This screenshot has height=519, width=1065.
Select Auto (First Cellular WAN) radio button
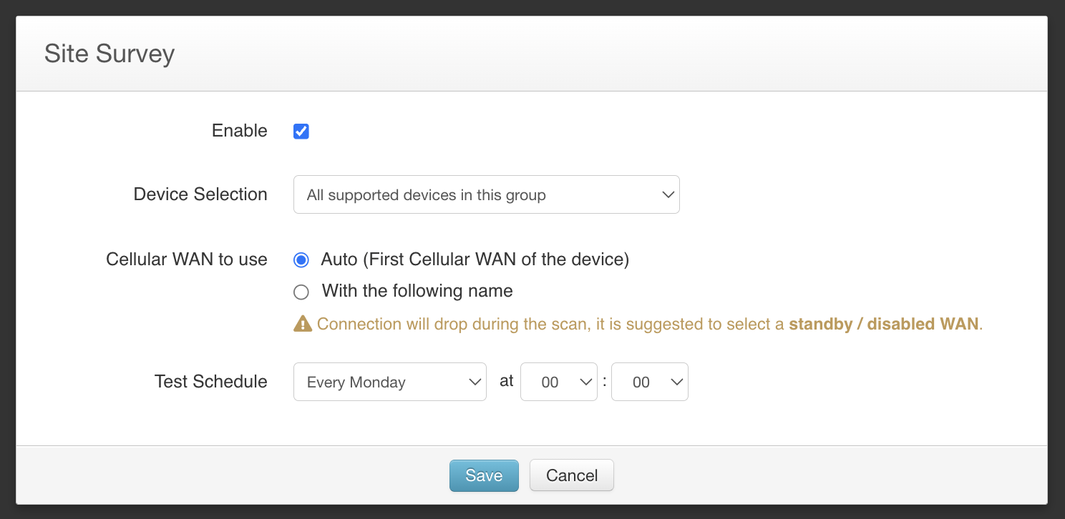point(301,260)
